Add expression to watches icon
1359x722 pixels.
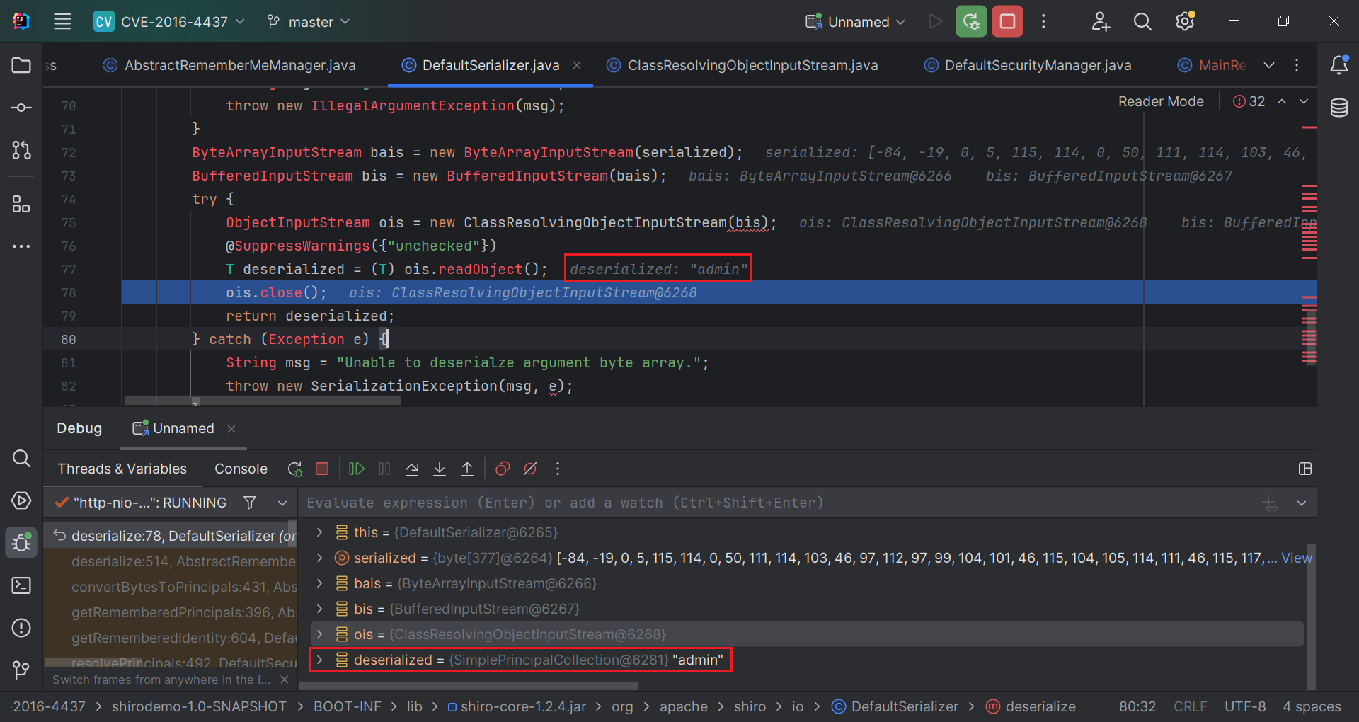point(1271,503)
